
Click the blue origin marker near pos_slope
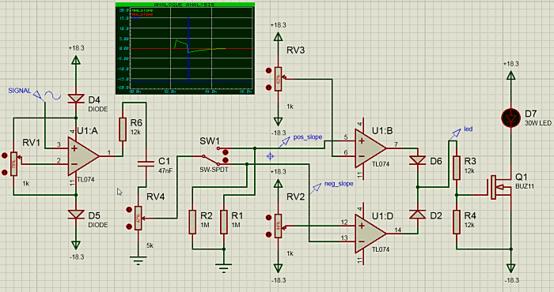coord(271,156)
